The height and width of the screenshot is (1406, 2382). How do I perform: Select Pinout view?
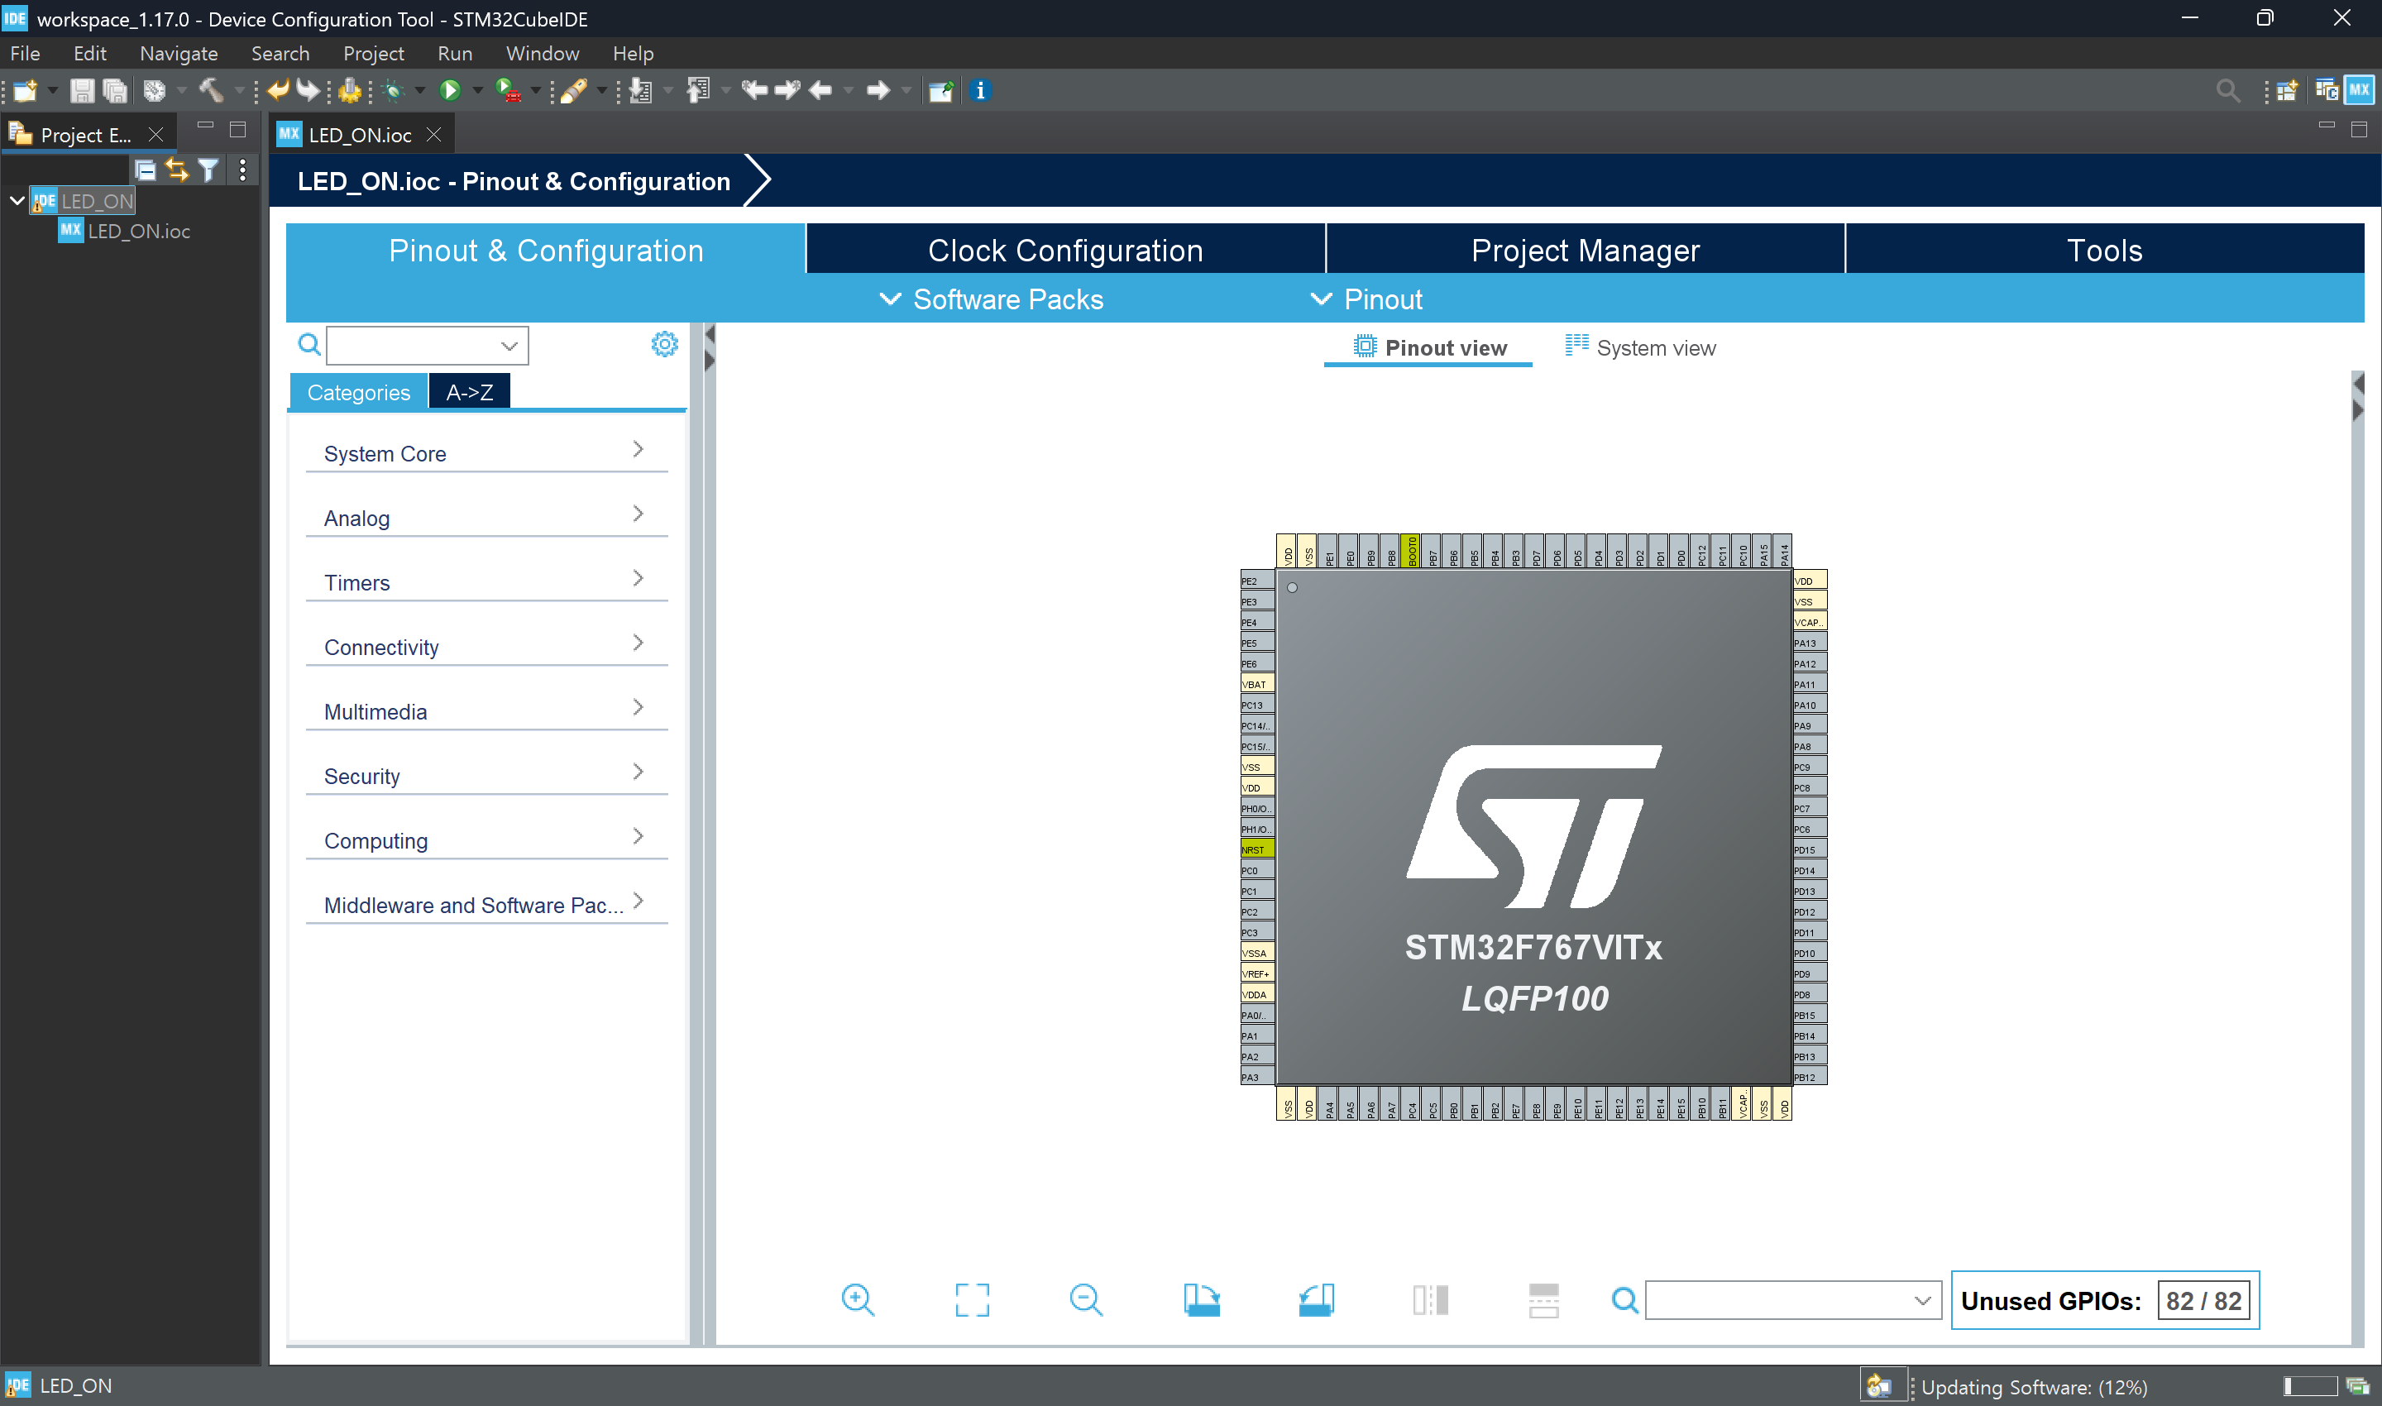[1430, 347]
